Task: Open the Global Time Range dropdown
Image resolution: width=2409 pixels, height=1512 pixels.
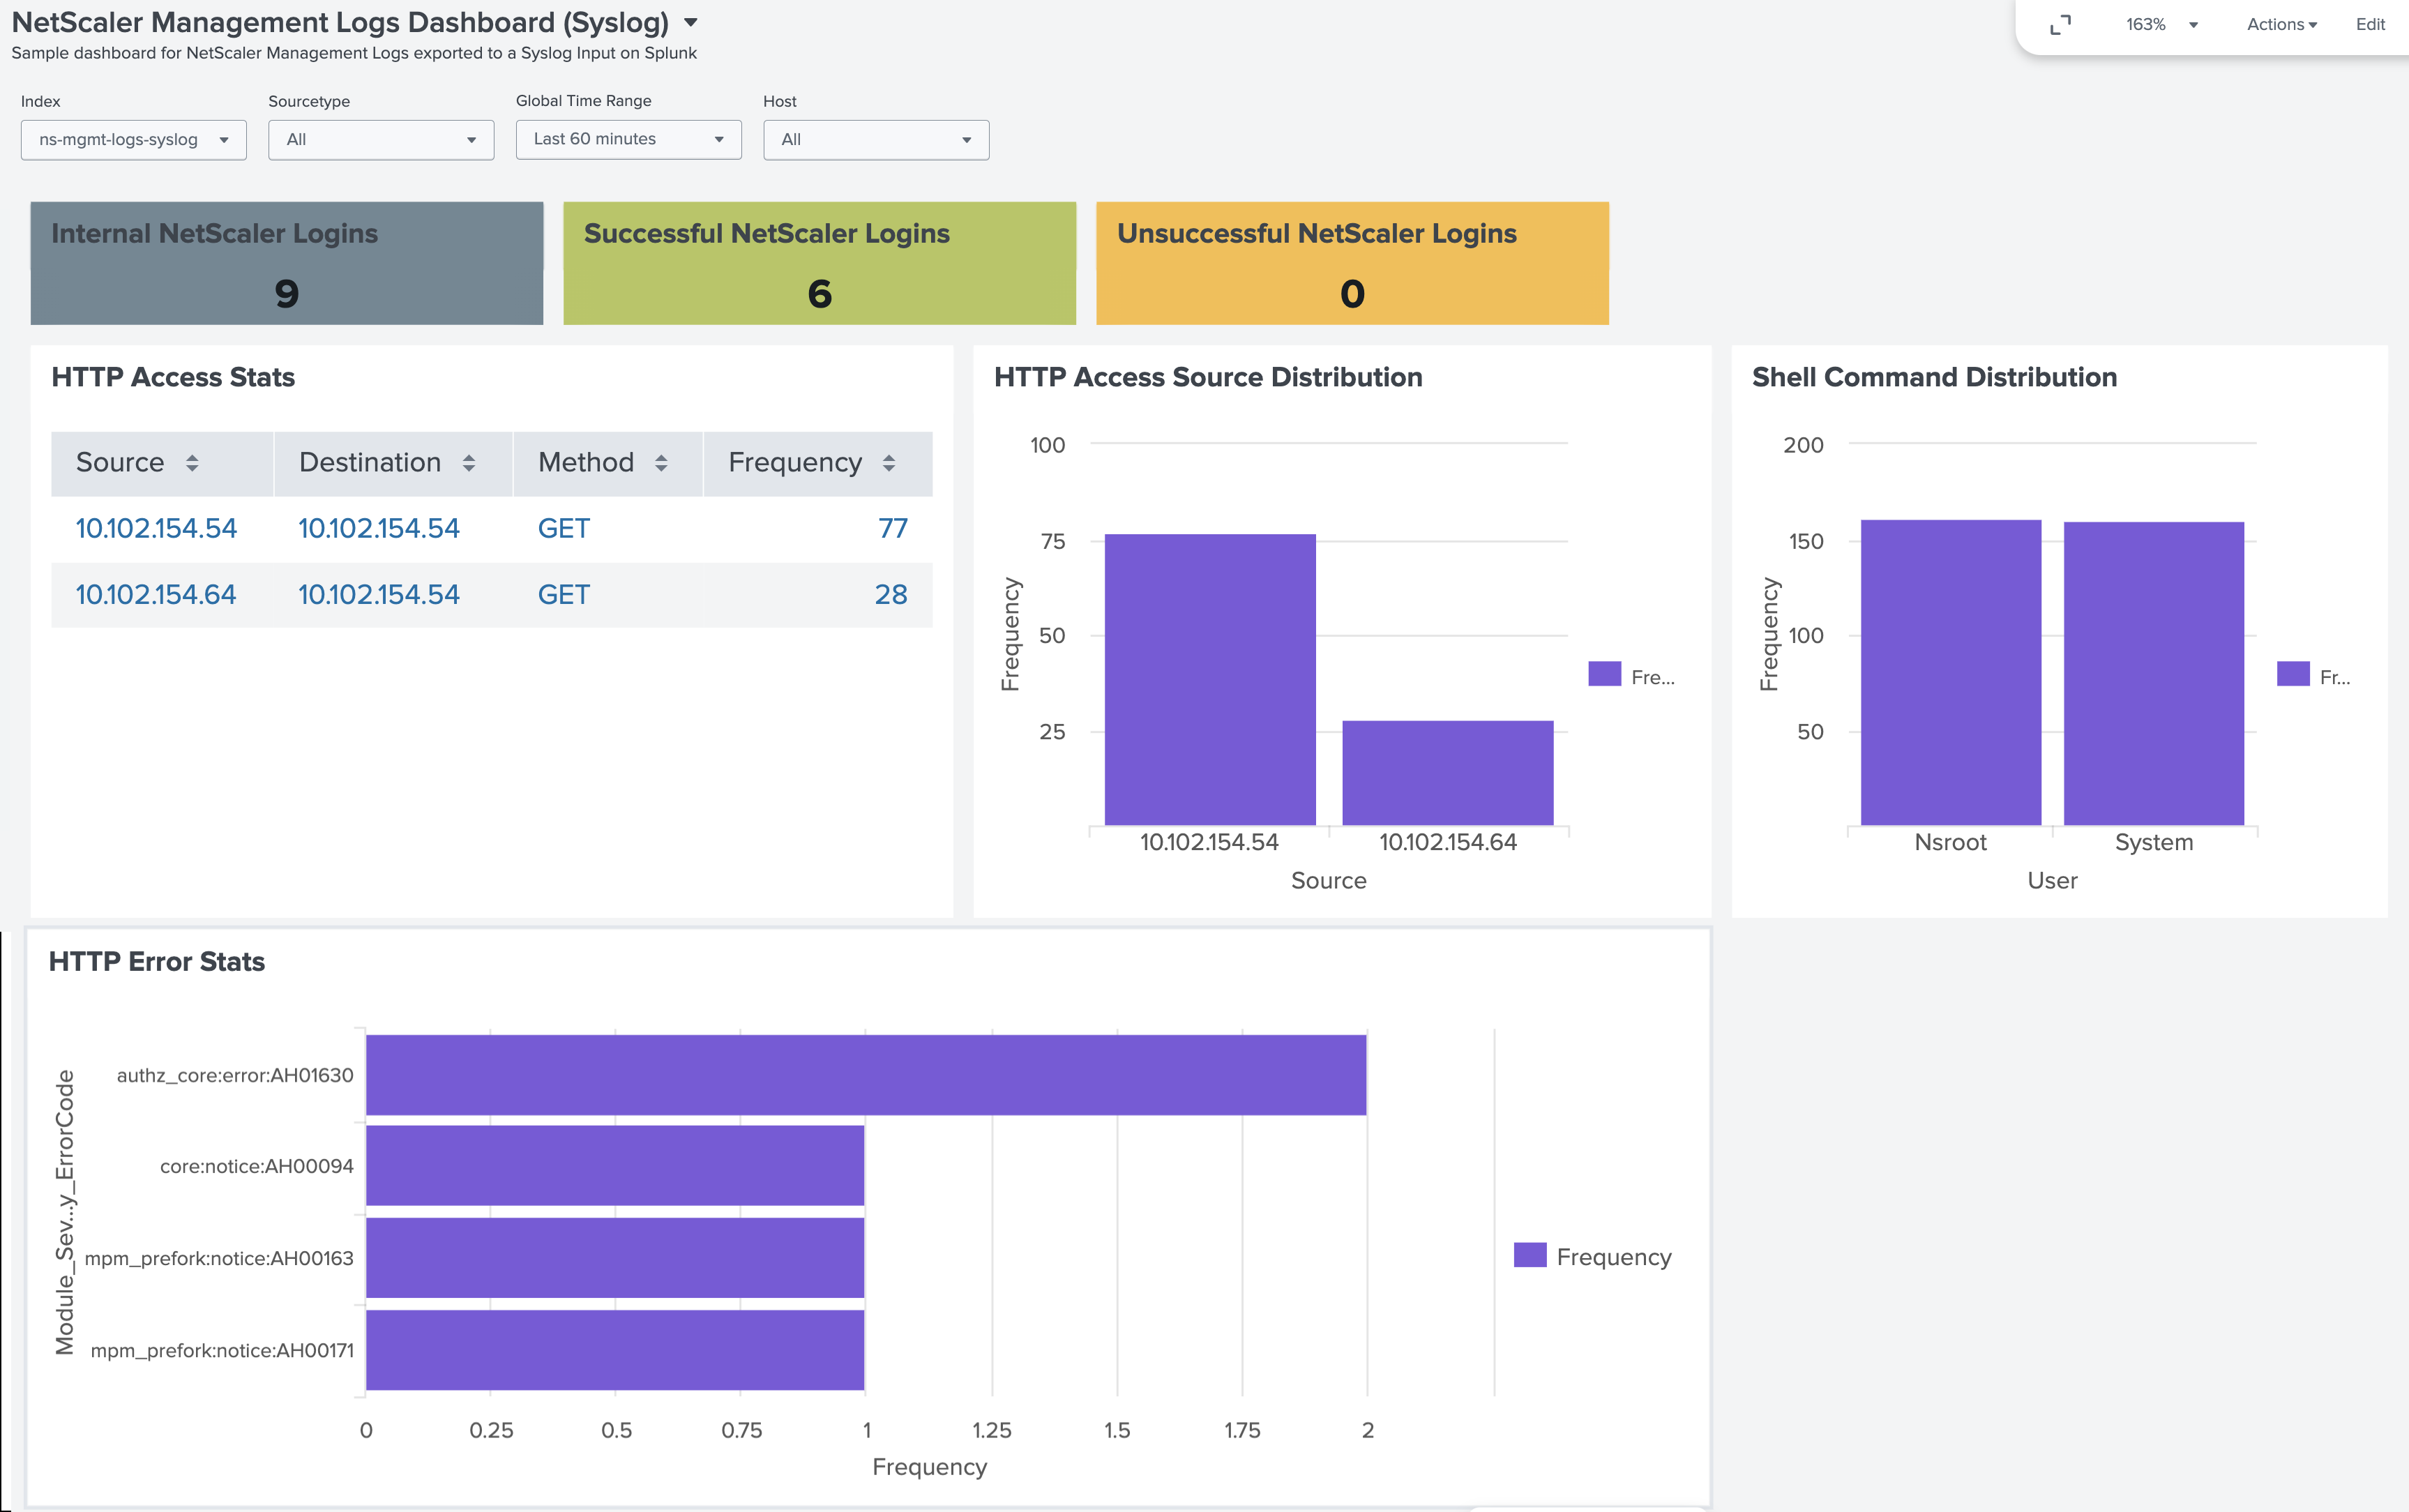Action: [x=628, y=140]
